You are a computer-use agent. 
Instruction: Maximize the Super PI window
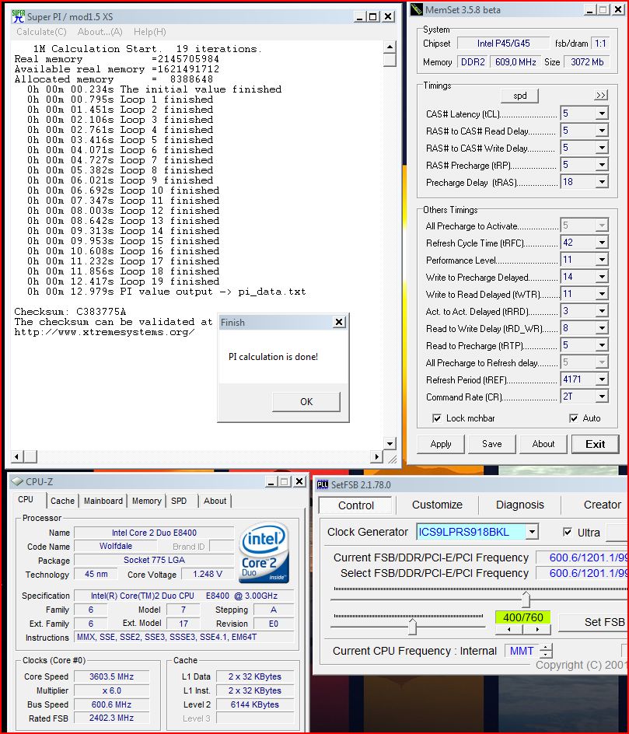coord(372,17)
